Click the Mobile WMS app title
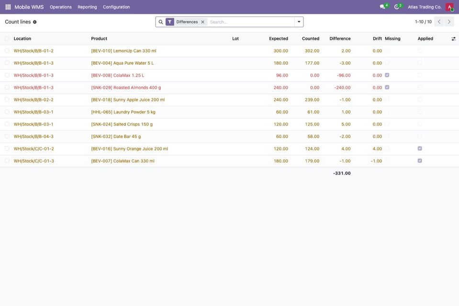The height and width of the screenshot is (306, 459). (x=29, y=7)
